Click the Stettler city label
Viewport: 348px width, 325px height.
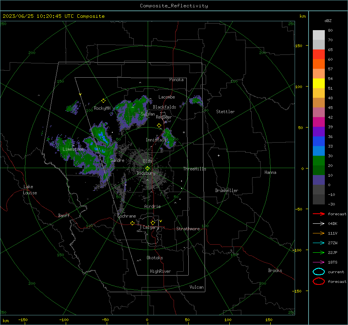225,112
